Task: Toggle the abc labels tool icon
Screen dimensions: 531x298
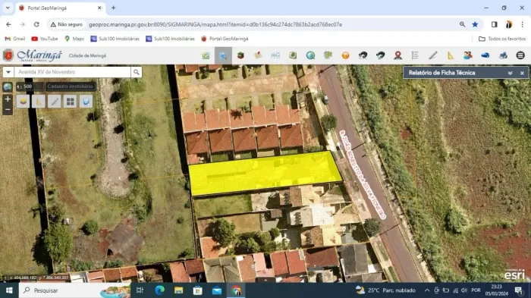Action: (x=275, y=55)
